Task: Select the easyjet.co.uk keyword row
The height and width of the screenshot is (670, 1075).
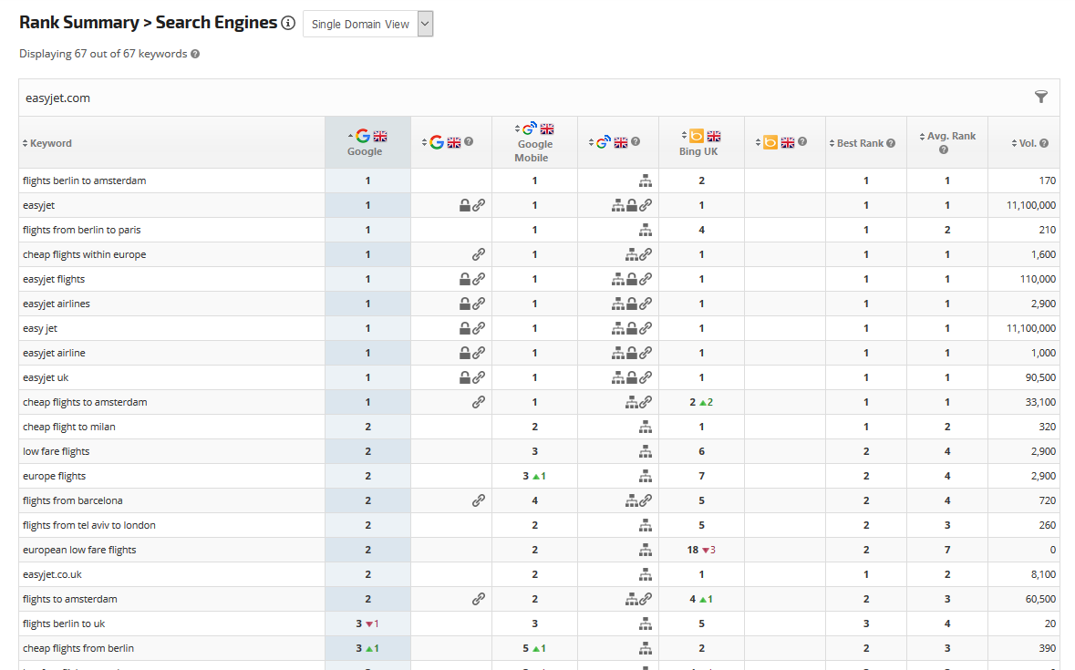Action: point(54,574)
